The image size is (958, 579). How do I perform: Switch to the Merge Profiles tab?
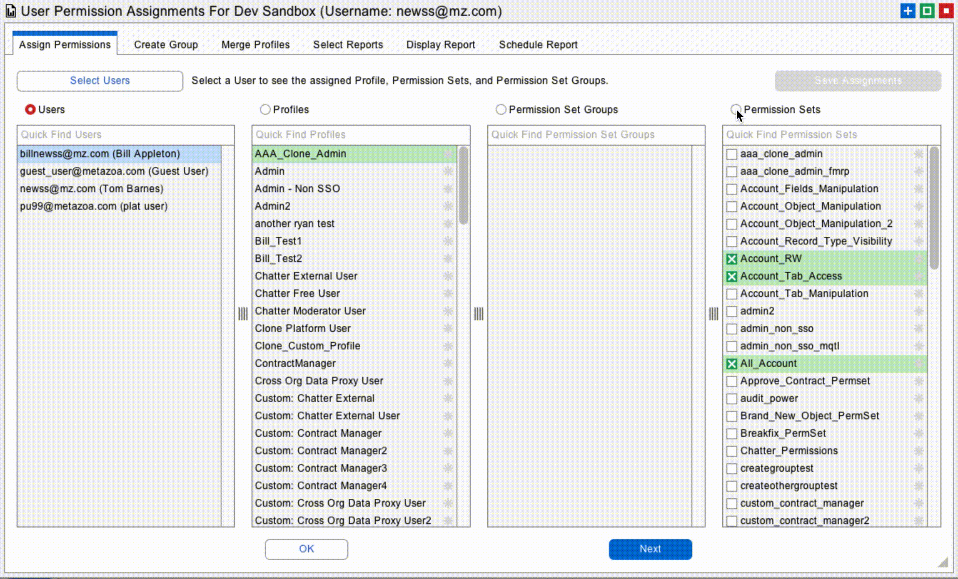[255, 45]
